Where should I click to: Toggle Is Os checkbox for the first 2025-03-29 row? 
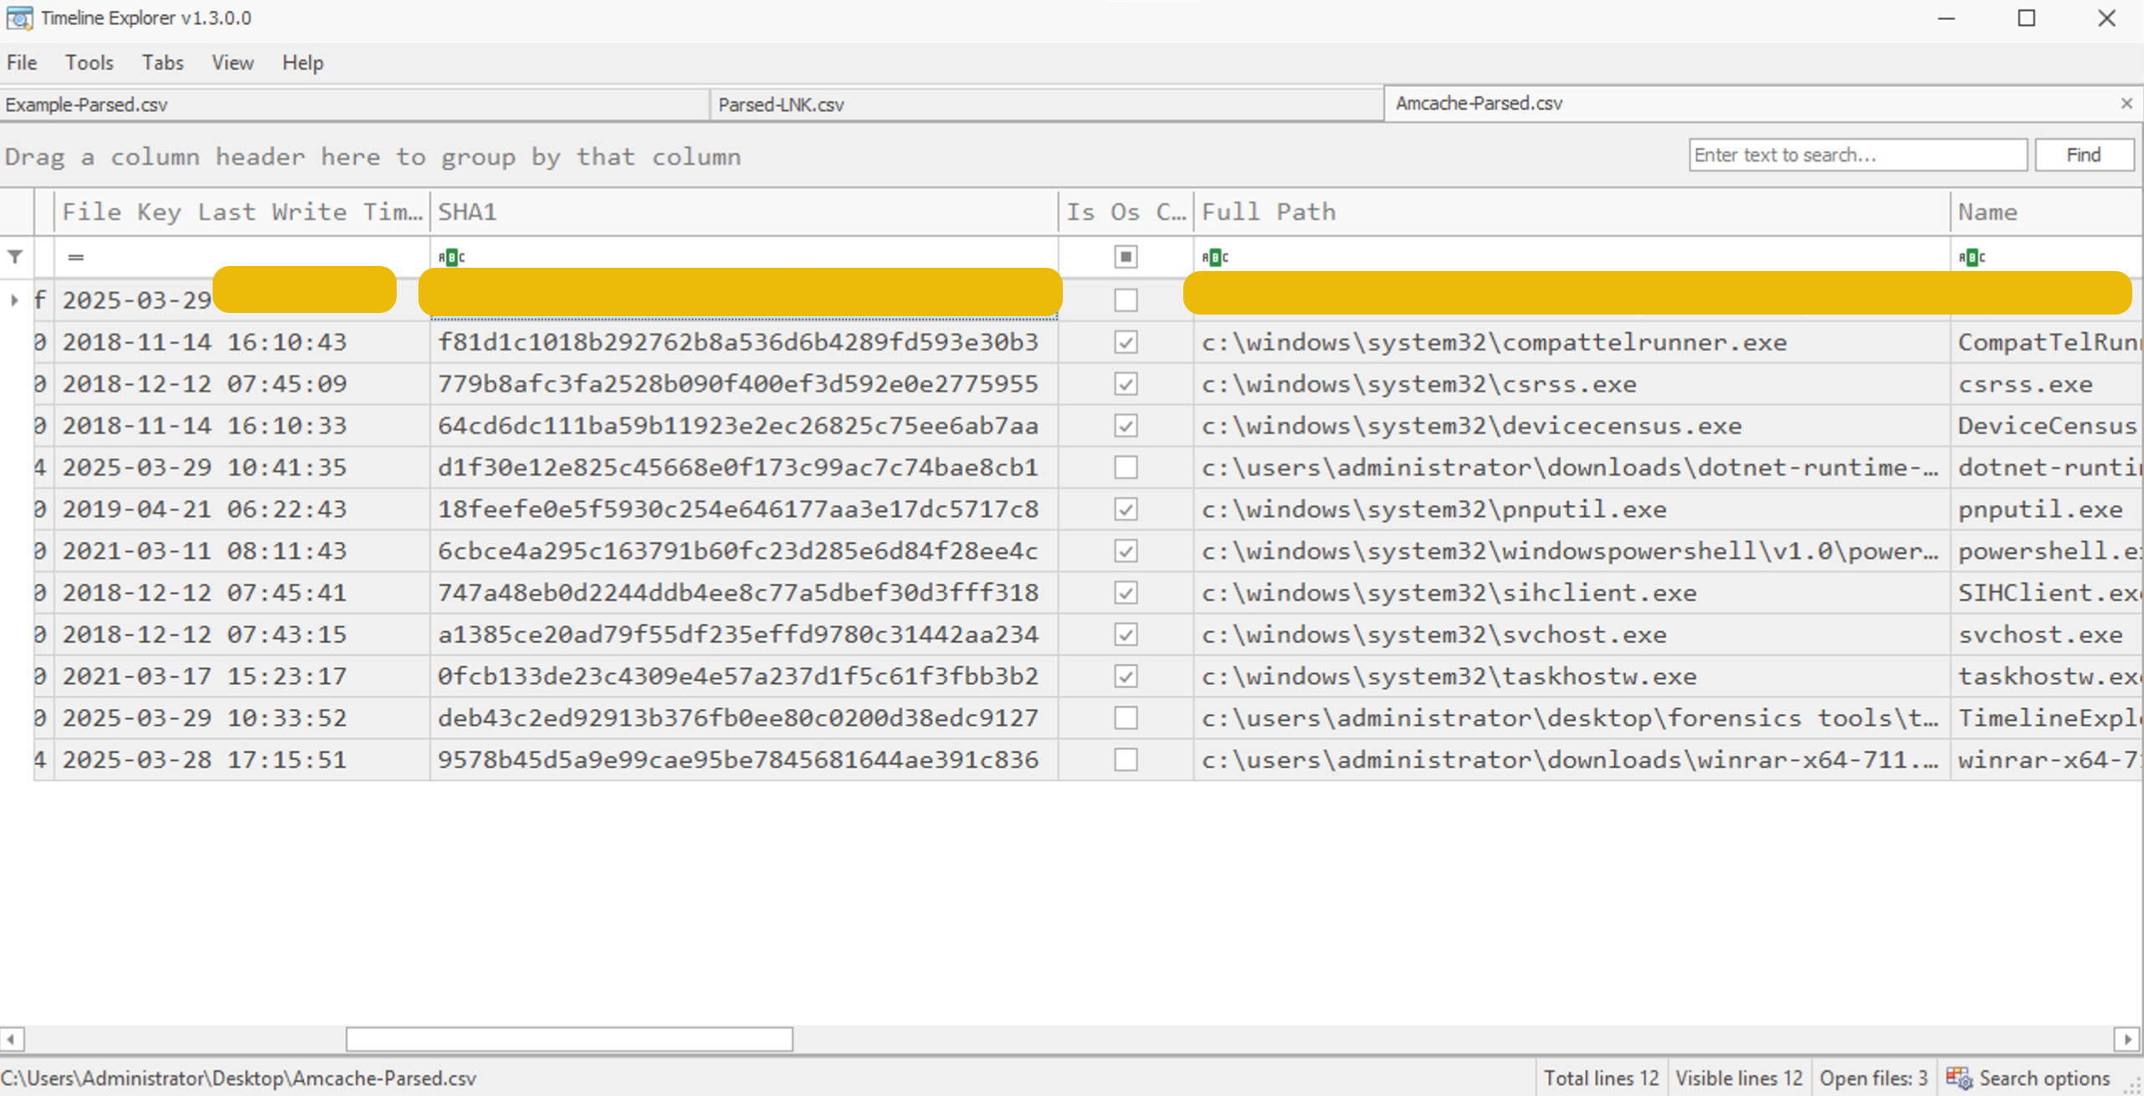point(1126,300)
